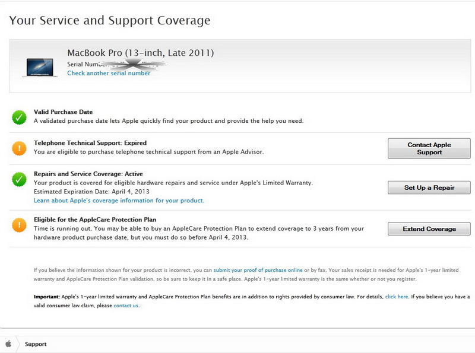
Task: Click the orange warning icon for AppleCare Protection Plan
Action: click(x=19, y=225)
